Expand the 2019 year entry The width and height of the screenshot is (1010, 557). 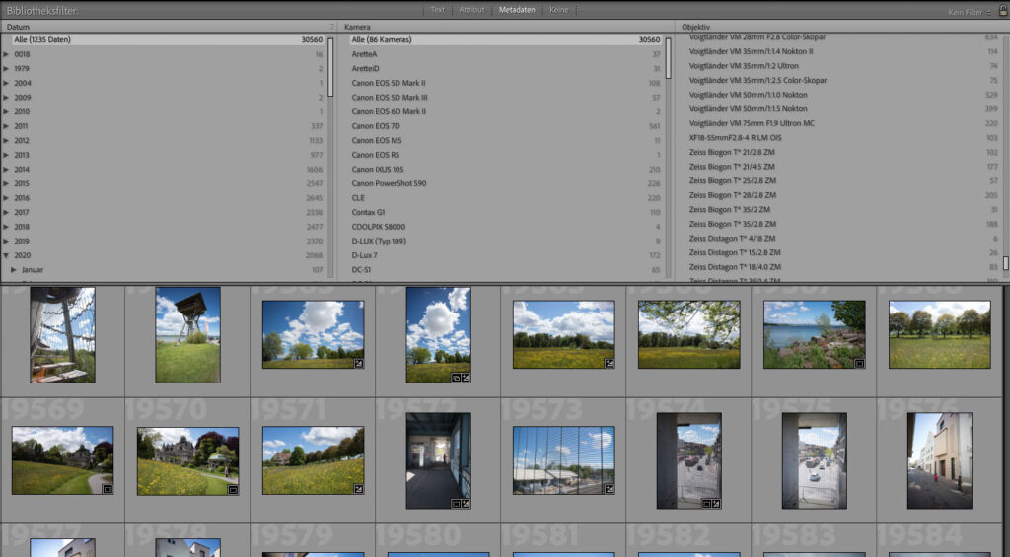(x=7, y=241)
